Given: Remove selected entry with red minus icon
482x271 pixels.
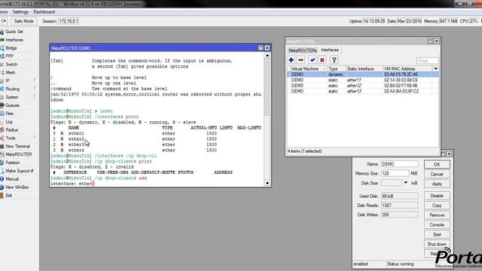Looking at the screenshot, I should (x=301, y=60).
